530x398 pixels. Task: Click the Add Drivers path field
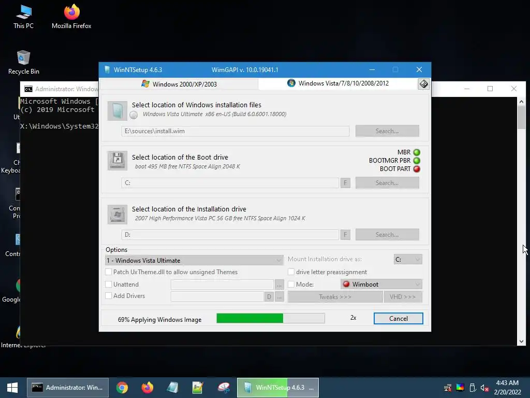(217, 296)
